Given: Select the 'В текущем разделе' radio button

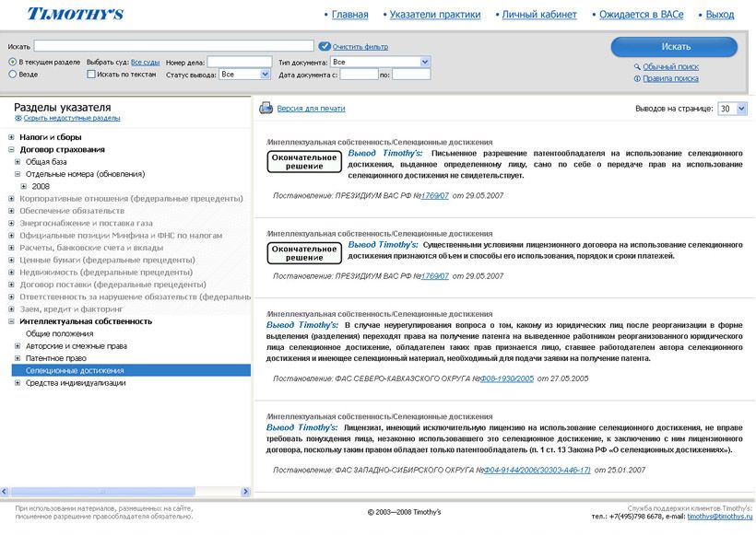Looking at the screenshot, I should [x=13, y=62].
